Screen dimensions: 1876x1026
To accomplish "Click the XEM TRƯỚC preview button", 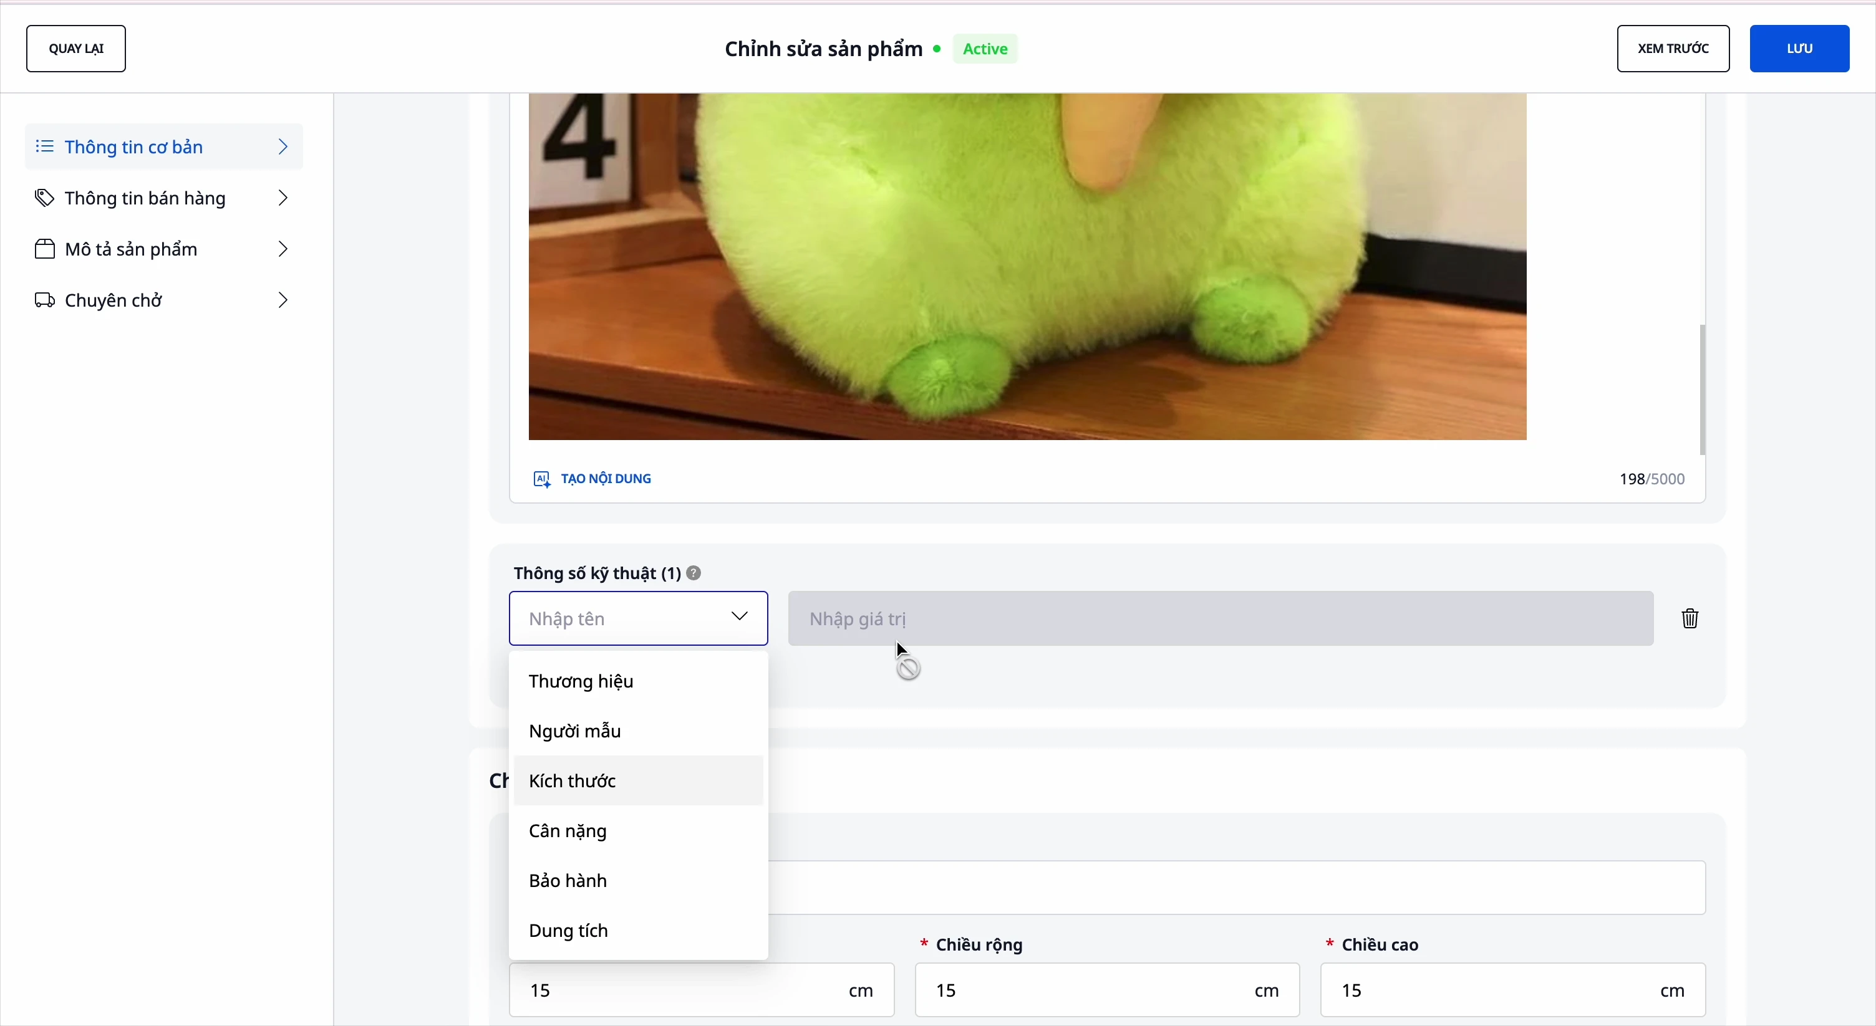I will [x=1673, y=49].
